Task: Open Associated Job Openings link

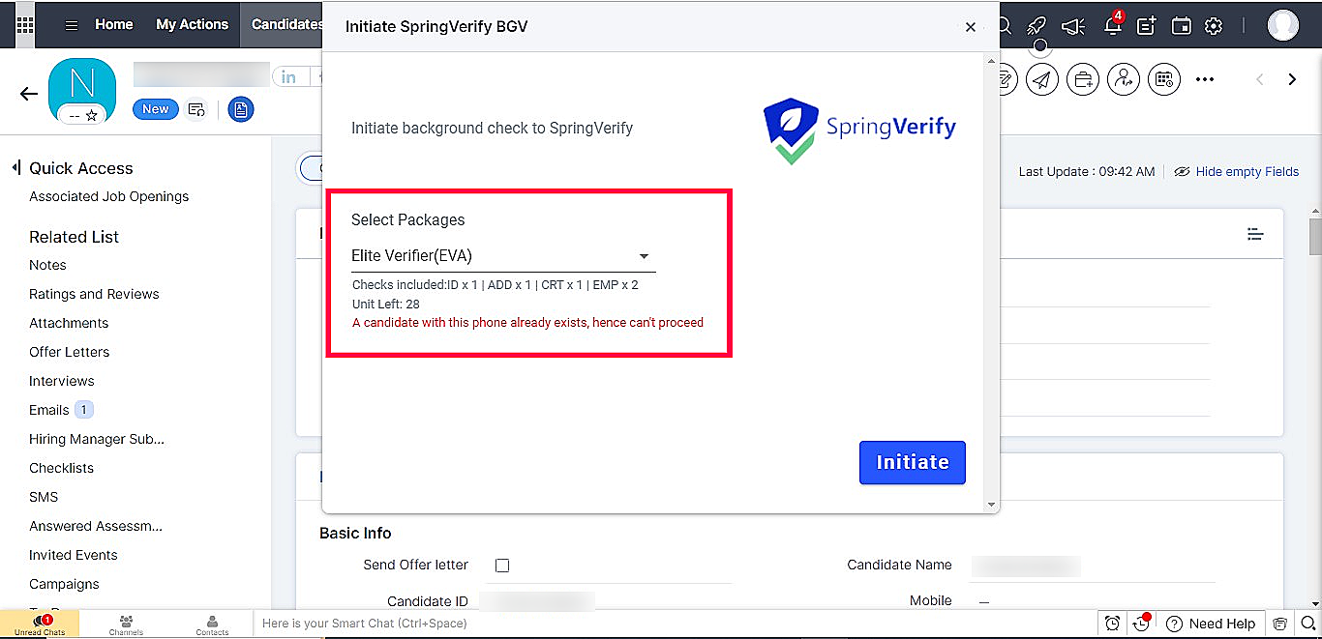Action: (x=109, y=196)
